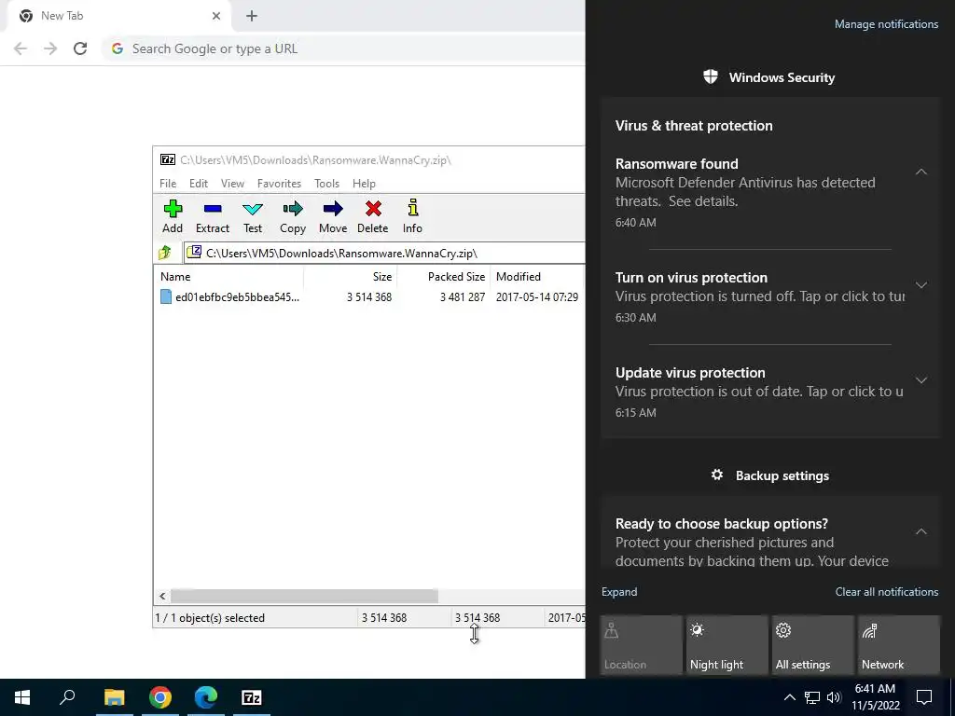The height and width of the screenshot is (716, 955).
Task: Expand the Update virus protection notification
Action: 921,380
